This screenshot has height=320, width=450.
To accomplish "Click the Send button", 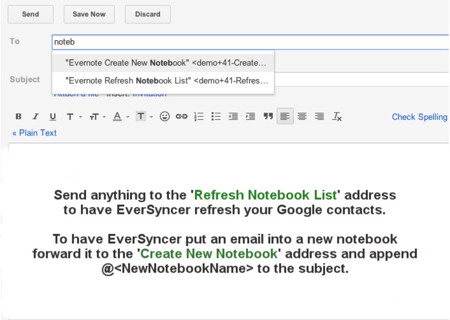I will point(30,14).
